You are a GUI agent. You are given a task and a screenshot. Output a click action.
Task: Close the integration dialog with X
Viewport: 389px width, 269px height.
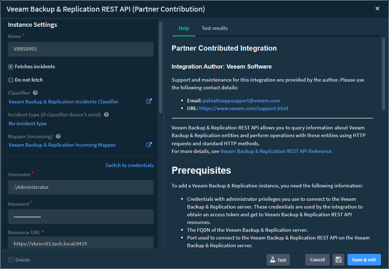pyautogui.click(x=377, y=8)
